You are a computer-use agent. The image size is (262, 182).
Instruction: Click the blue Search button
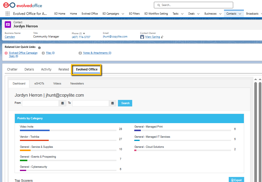click(125, 103)
